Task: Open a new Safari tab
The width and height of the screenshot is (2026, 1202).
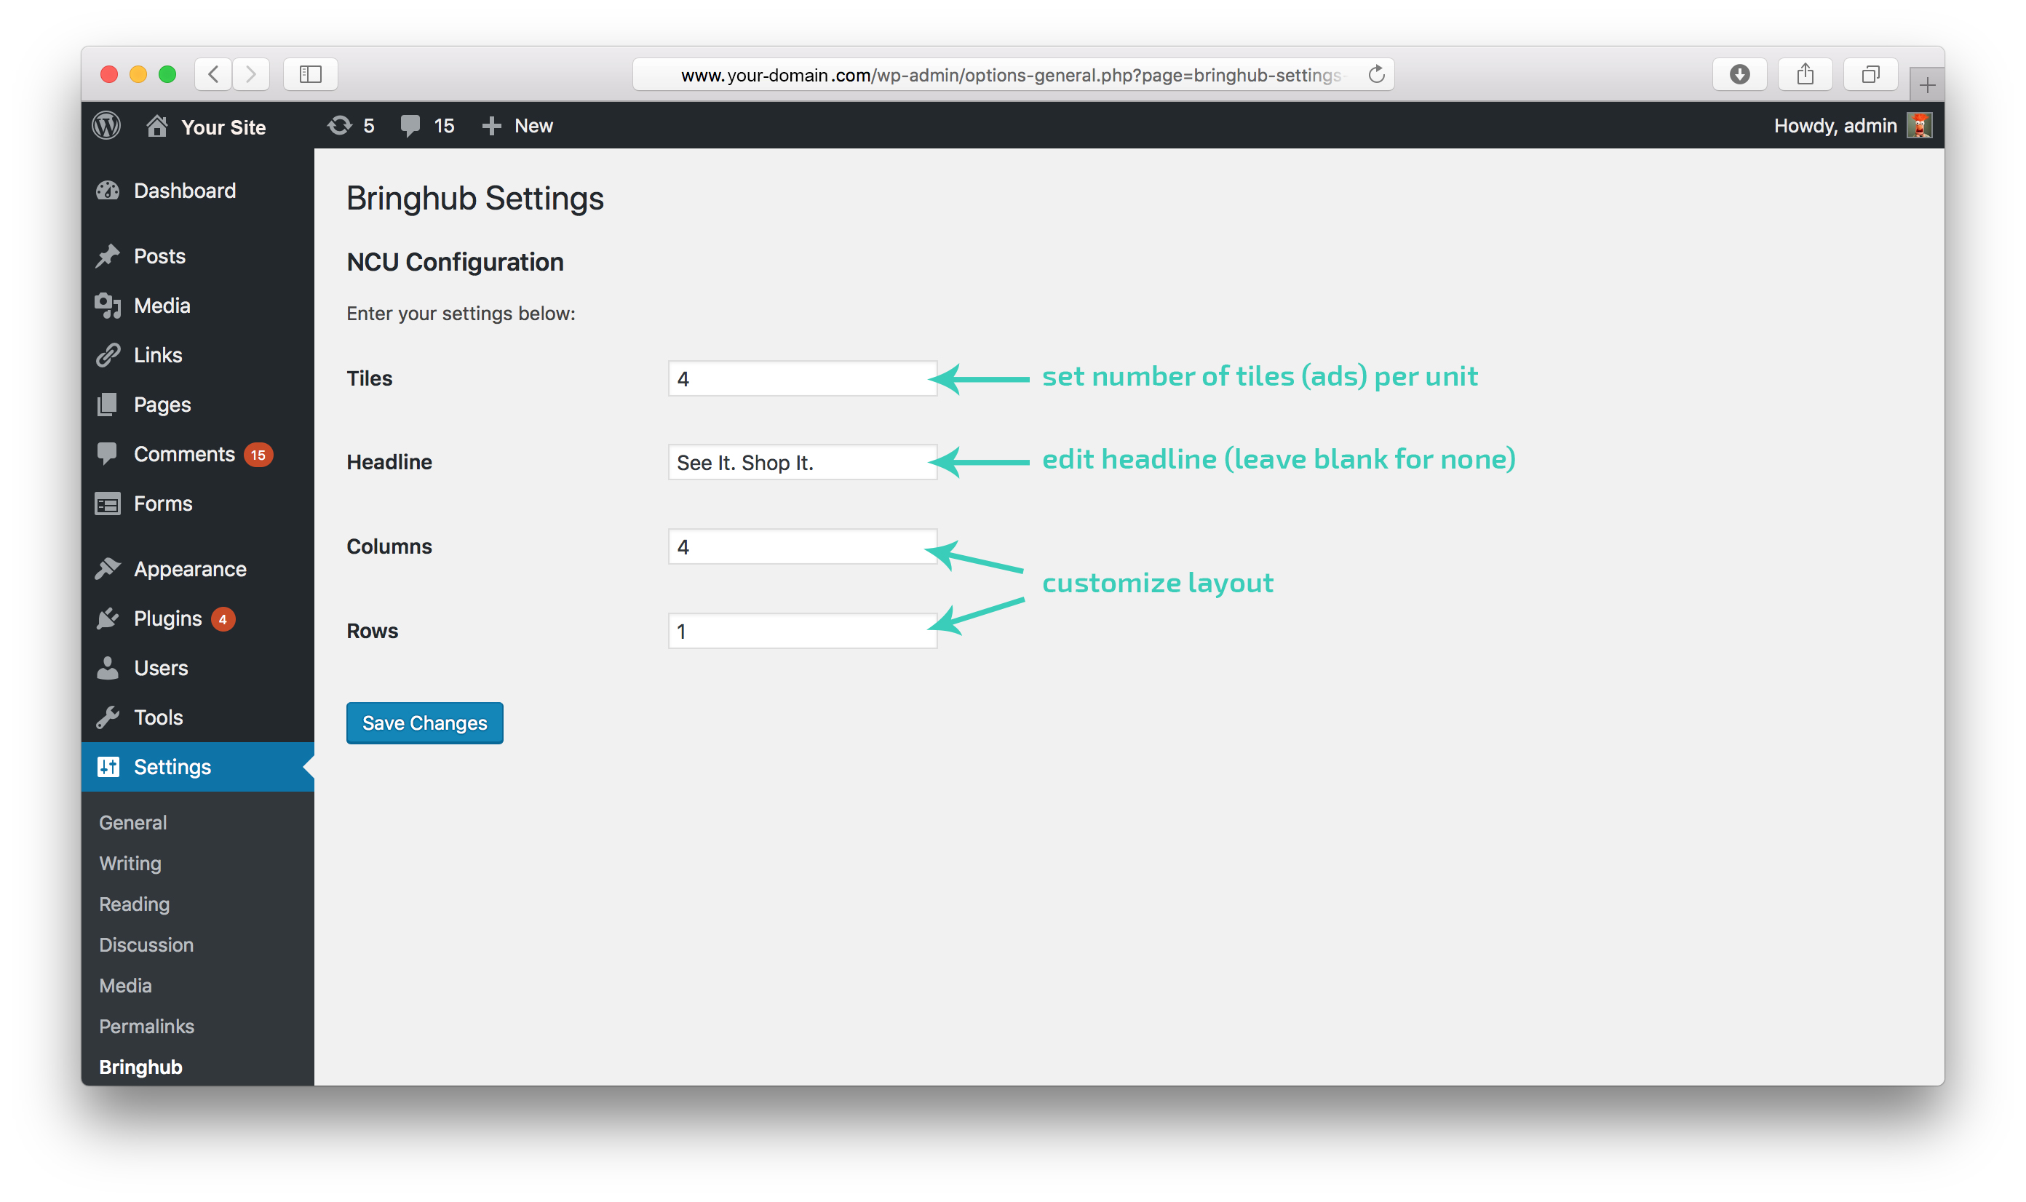Action: (x=1926, y=84)
